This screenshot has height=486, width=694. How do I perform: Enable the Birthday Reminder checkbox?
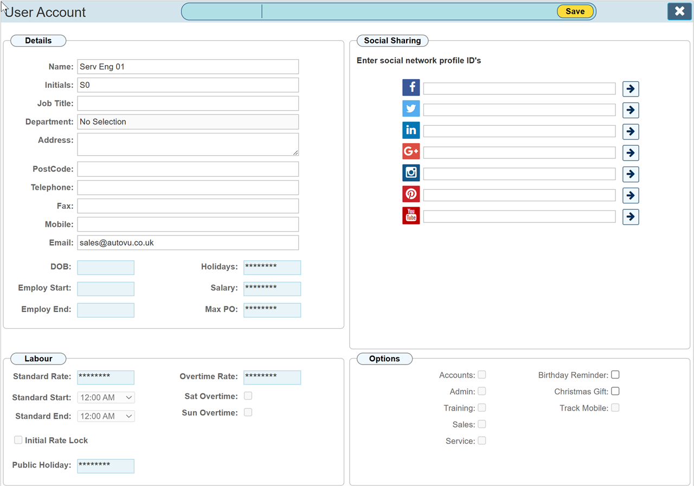pos(615,375)
